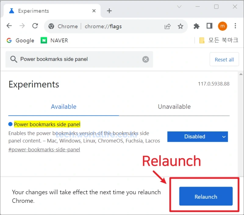Viewport: 244px width, 215px height.
Task: Open a new tab with plus button
Action: coord(109,11)
